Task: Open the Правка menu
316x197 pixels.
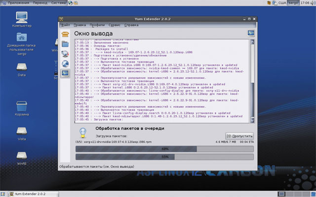Action: pos(79,25)
